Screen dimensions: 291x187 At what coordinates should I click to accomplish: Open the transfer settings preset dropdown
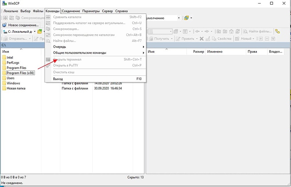179,18
